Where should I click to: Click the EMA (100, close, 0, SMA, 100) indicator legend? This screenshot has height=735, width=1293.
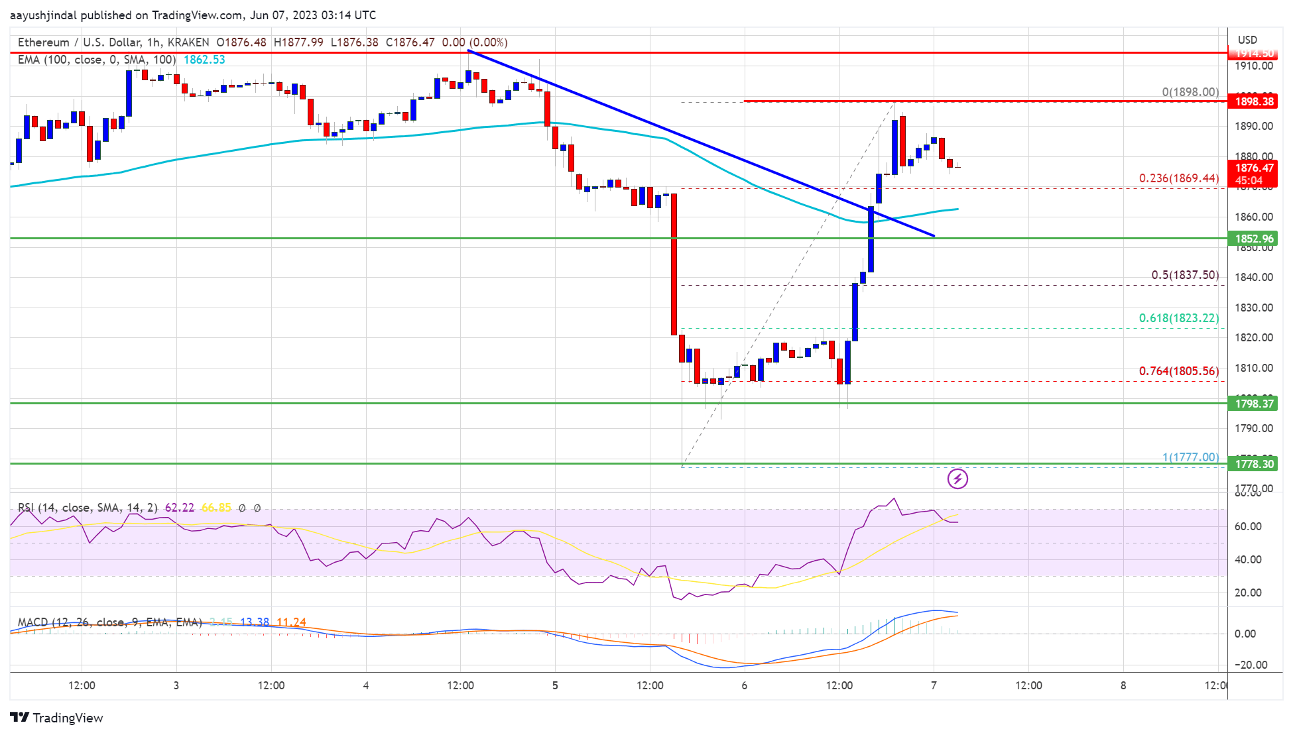click(97, 60)
